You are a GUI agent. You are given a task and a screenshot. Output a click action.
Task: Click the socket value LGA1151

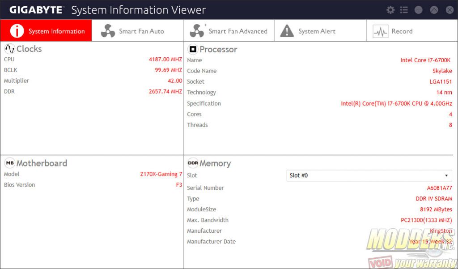pos(441,81)
